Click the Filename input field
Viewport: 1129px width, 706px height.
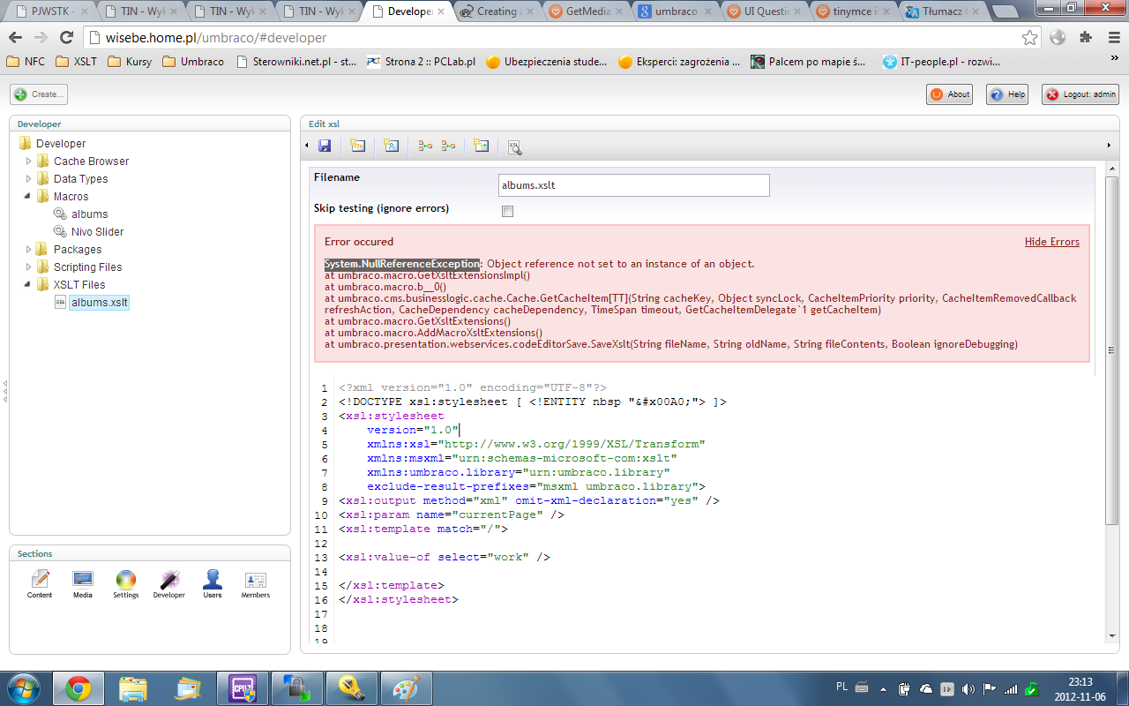[x=634, y=185]
